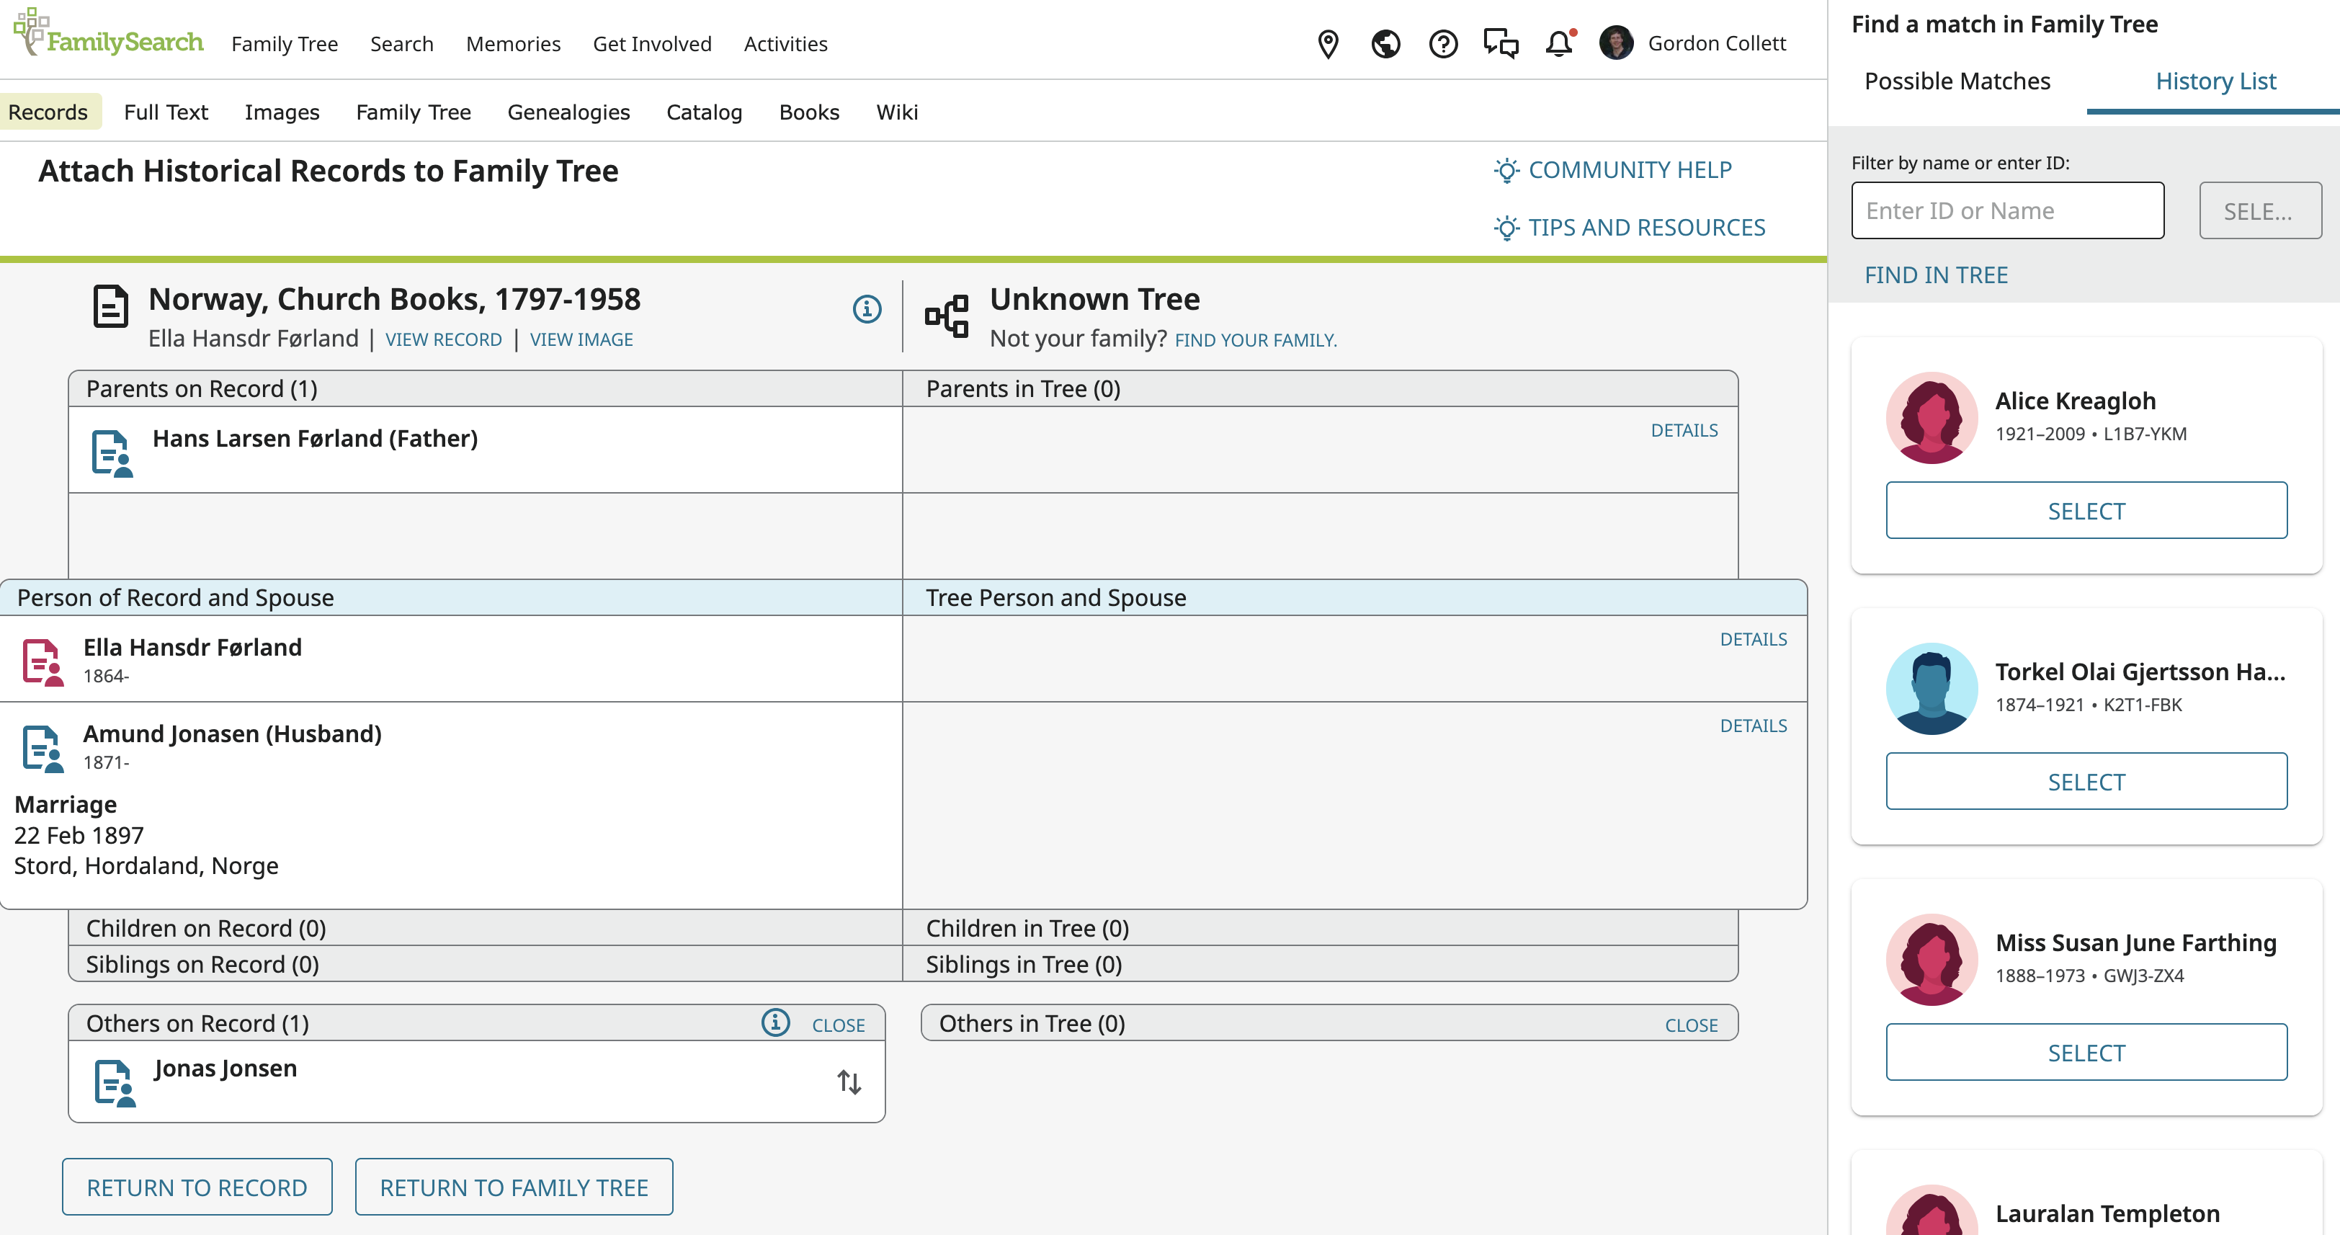Show Details for Amund Jonasen row
Screen dimensions: 2340x1235
pyautogui.click(x=1752, y=726)
